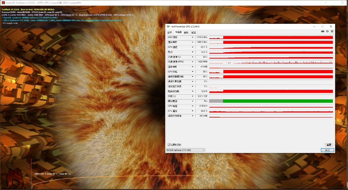Click the GPU-Z screenshot camera icon
This screenshot has height=190, width=348.
pyautogui.click(x=323, y=32)
